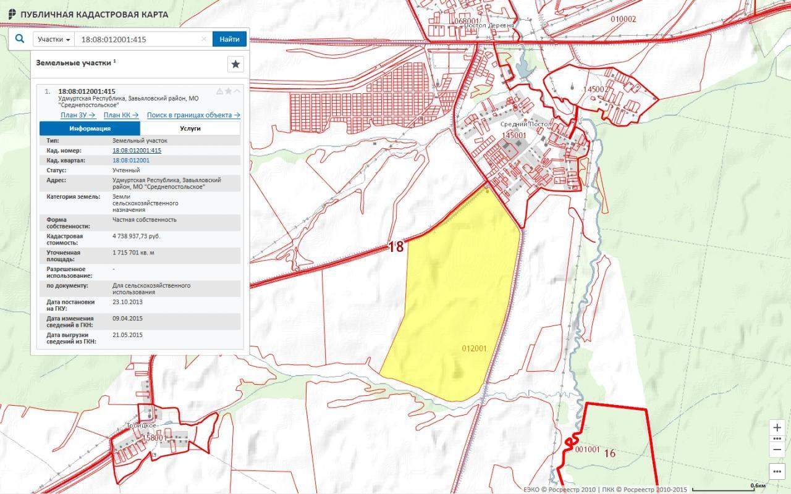Toggle favorite star on parcel 18:08:012001:415
Image resolution: width=791 pixels, height=494 pixels.
pos(228,91)
